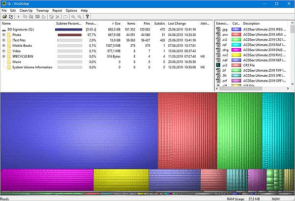Image resolution: width=295 pixels, height=201 pixels.
Task: Open the Treemap menu
Action: click(x=42, y=10)
